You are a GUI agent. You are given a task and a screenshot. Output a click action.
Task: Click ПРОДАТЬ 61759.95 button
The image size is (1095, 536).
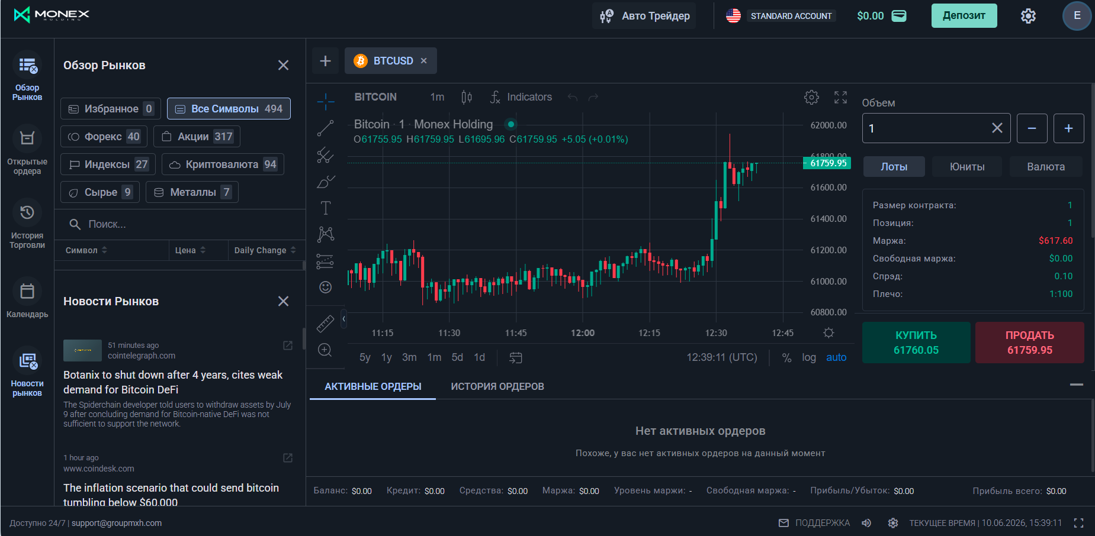(x=1030, y=343)
